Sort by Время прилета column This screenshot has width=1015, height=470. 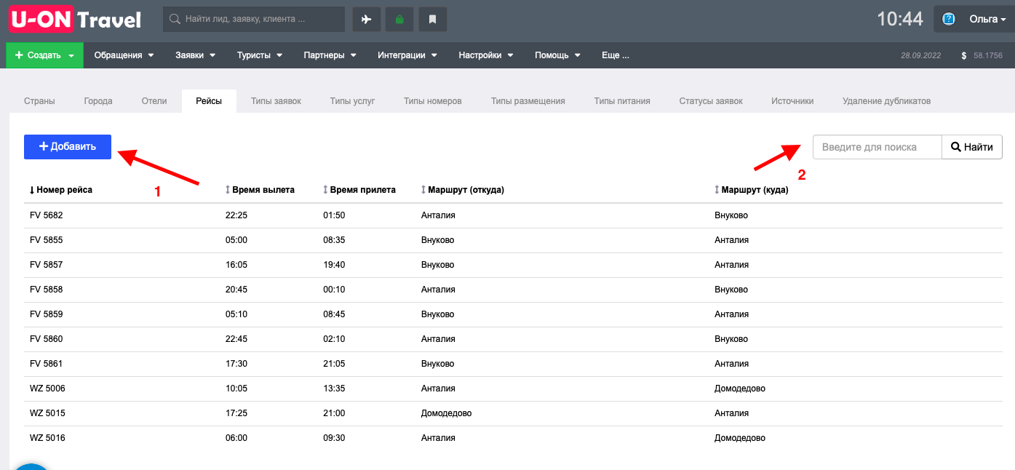click(359, 190)
